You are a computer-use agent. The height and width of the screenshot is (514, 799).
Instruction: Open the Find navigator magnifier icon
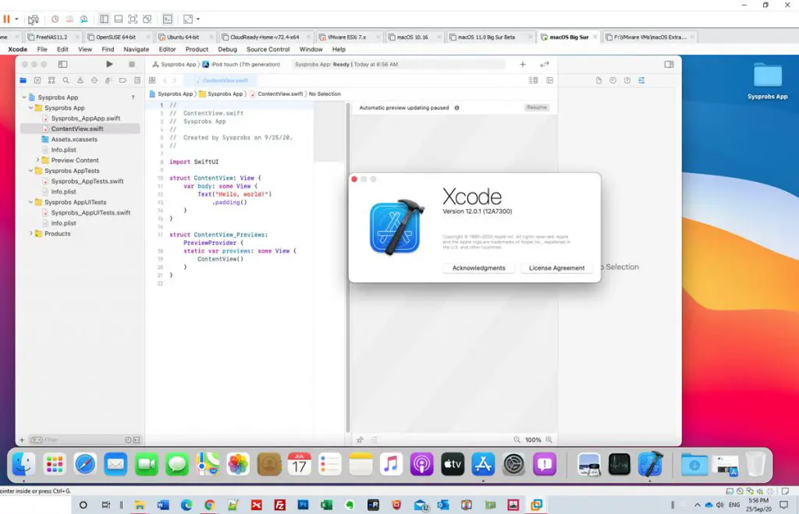66,80
